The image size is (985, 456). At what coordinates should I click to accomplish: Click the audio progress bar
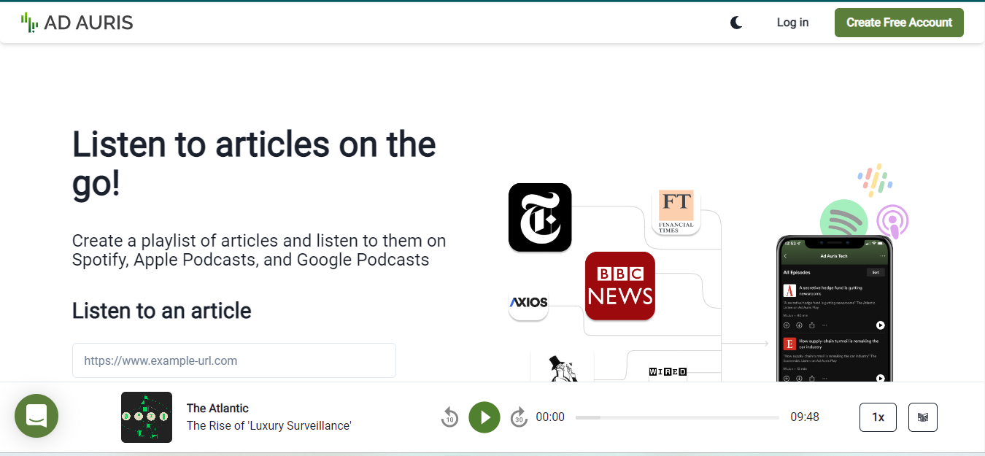pos(677,417)
